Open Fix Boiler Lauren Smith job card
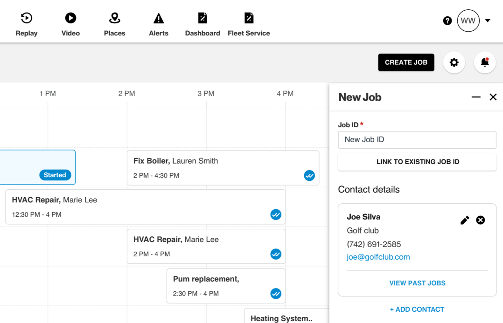The height and width of the screenshot is (323, 503). [223, 168]
